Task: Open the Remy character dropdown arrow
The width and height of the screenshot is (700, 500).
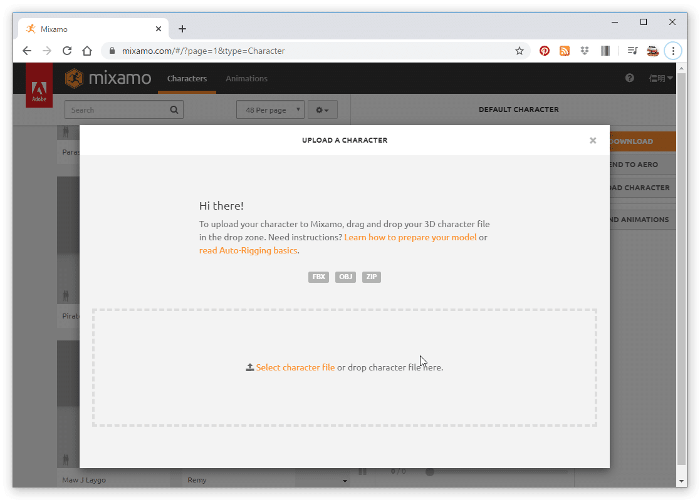Action: 345,481
